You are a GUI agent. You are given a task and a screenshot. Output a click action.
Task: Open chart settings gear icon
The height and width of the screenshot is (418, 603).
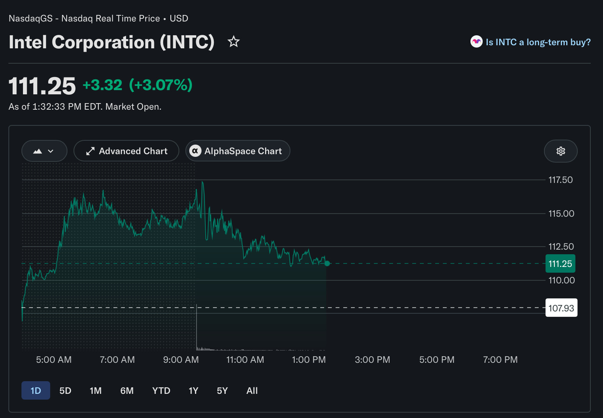pyautogui.click(x=560, y=151)
